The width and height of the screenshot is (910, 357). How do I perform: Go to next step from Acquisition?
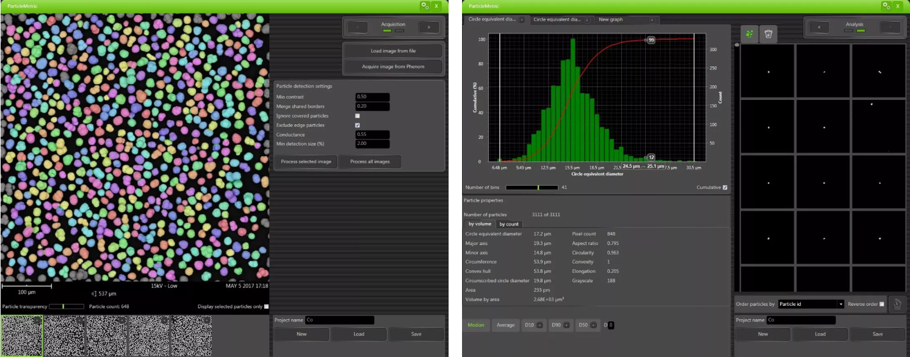pos(428,27)
